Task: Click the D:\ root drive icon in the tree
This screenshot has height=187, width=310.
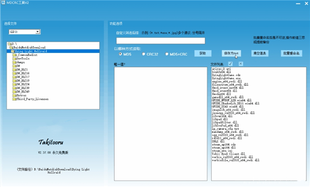Action: point(9,44)
